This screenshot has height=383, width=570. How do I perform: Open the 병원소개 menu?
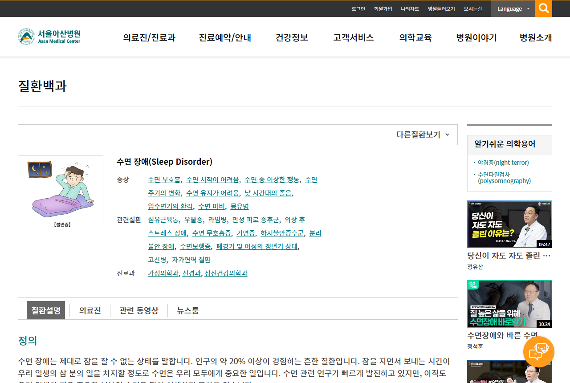point(536,38)
